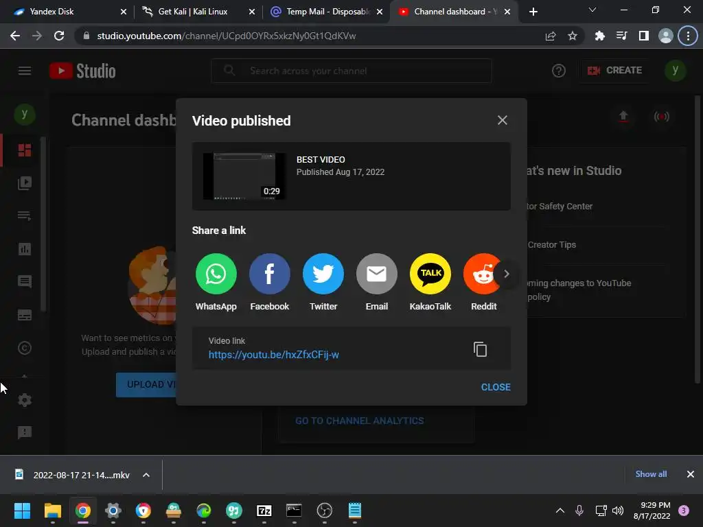Close the Video published dialog with X
This screenshot has height=527, width=703.
[502, 120]
